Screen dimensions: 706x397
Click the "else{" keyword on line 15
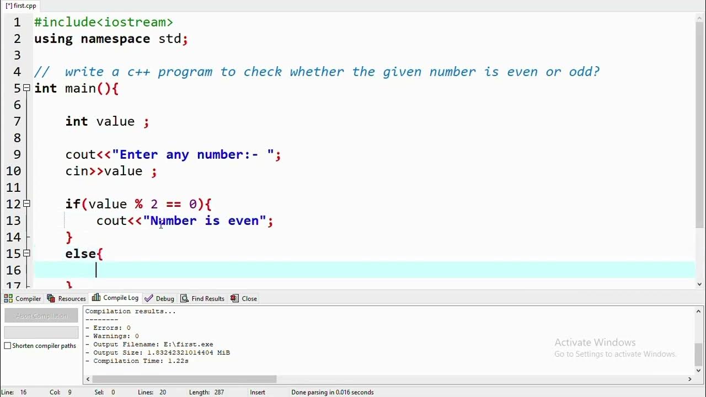point(84,254)
